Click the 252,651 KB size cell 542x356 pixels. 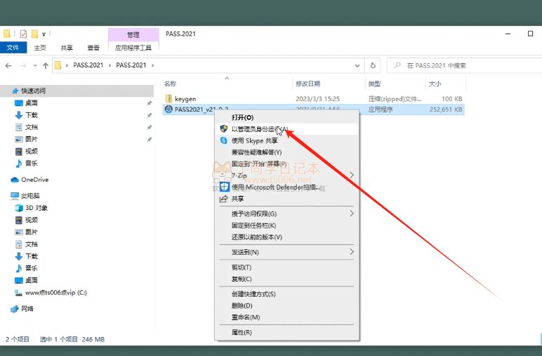tap(446, 110)
